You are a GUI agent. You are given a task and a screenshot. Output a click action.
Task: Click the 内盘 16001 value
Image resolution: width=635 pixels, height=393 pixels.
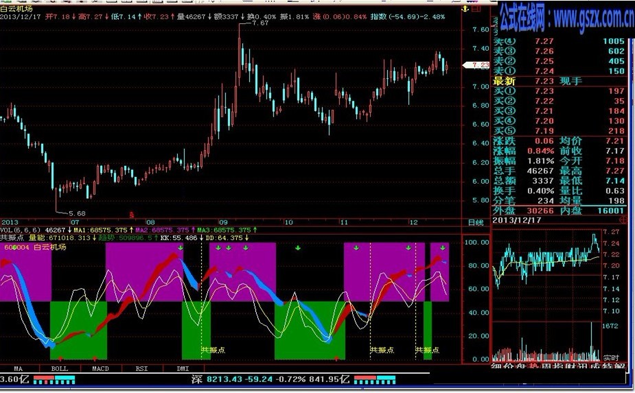(610, 211)
